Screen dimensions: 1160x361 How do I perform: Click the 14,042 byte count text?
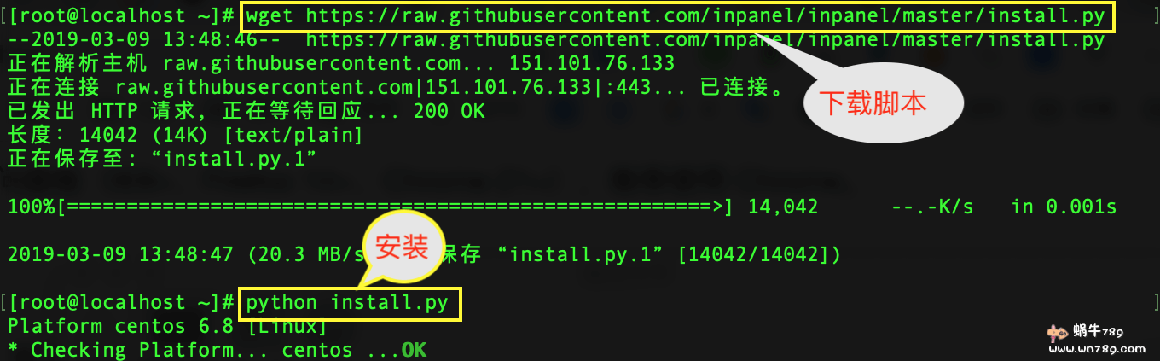point(783,207)
